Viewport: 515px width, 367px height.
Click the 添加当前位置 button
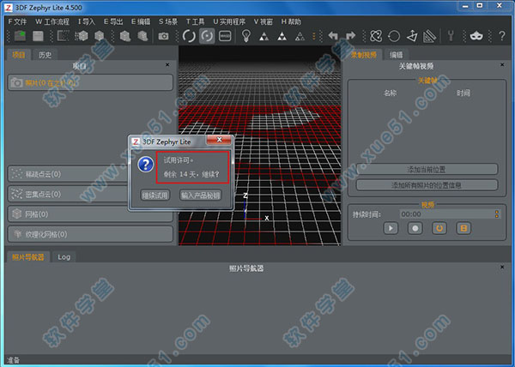pyautogui.click(x=427, y=169)
